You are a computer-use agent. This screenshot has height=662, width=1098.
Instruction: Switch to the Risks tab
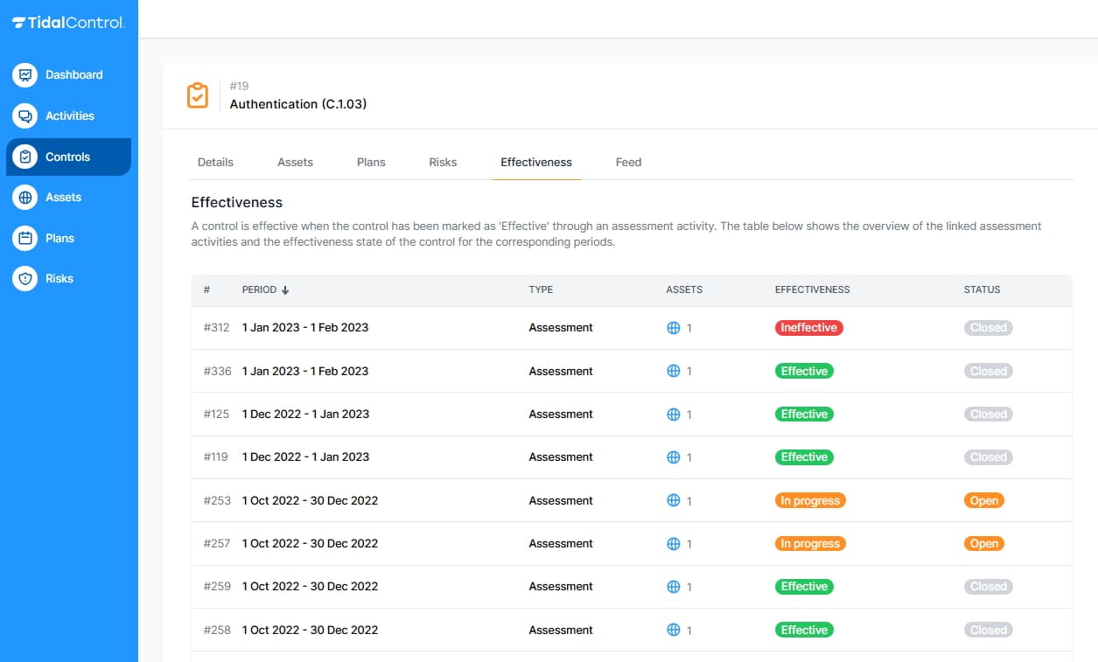pos(443,162)
